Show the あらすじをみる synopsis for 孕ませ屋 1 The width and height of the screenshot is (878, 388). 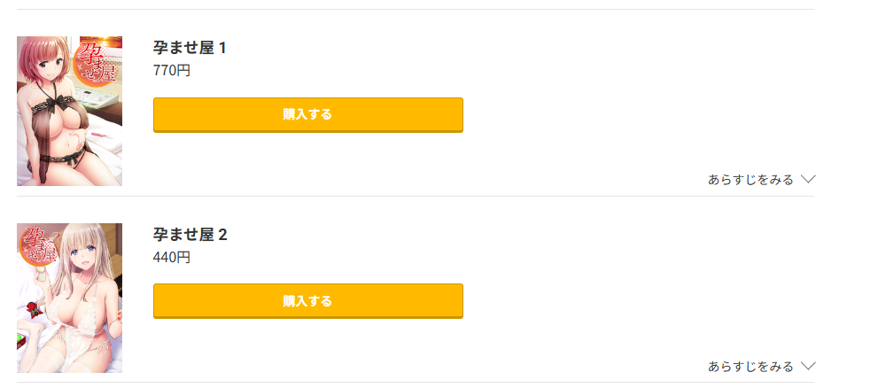[750, 180]
